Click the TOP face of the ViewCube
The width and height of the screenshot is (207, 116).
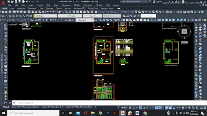(x=184, y=32)
